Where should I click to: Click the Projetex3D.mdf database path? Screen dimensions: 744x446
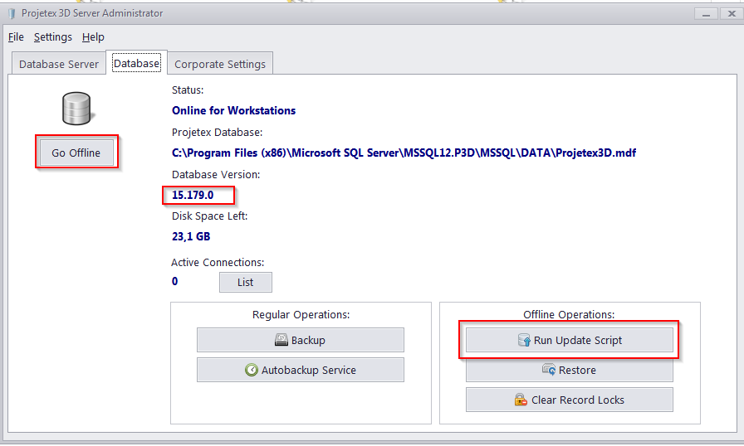point(404,153)
